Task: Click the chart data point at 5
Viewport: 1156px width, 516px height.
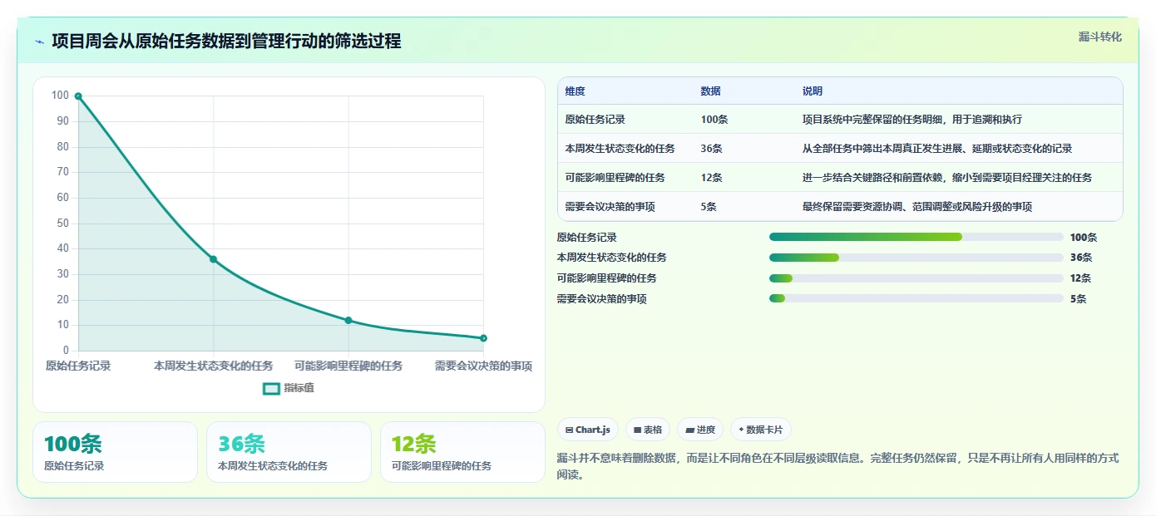Action: (483, 338)
